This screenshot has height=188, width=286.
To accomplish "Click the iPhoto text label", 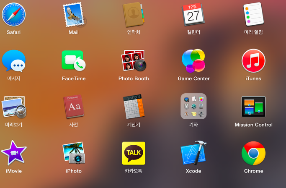I will [x=74, y=171].
